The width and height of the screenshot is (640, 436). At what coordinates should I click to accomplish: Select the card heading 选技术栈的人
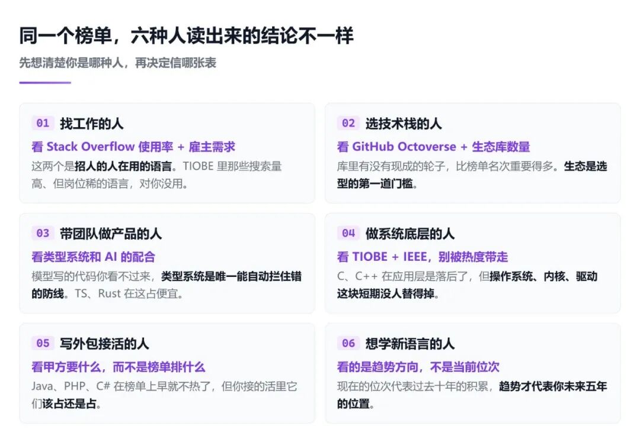[404, 124]
